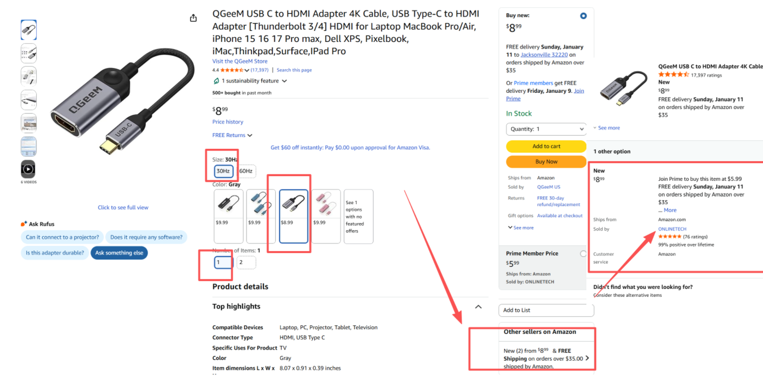Click Ask something else Rufus chip
The height and width of the screenshot is (382, 763).
click(x=119, y=253)
